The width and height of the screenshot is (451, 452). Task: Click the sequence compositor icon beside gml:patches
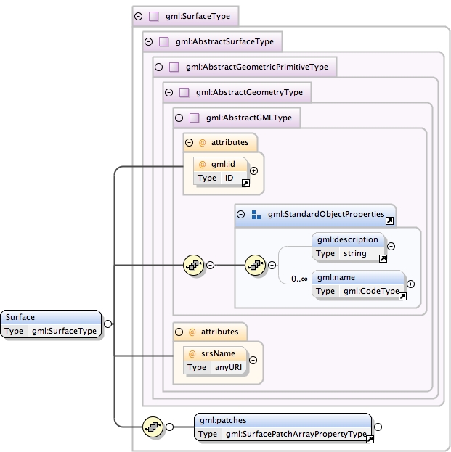click(x=153, y=427)
